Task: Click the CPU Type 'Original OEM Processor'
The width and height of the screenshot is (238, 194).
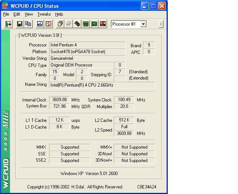Action: [81, 65]
